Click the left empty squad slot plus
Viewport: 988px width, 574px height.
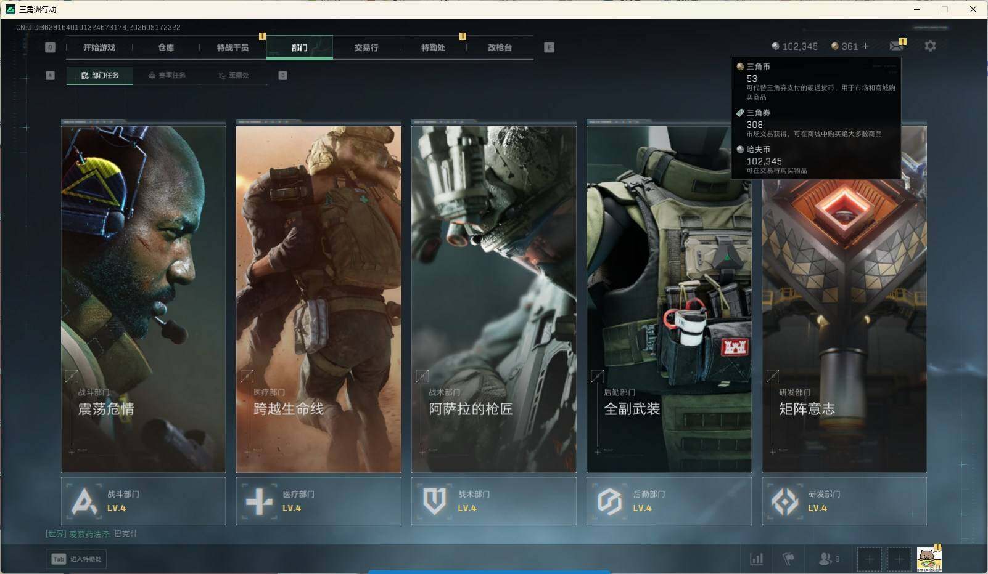869,559
